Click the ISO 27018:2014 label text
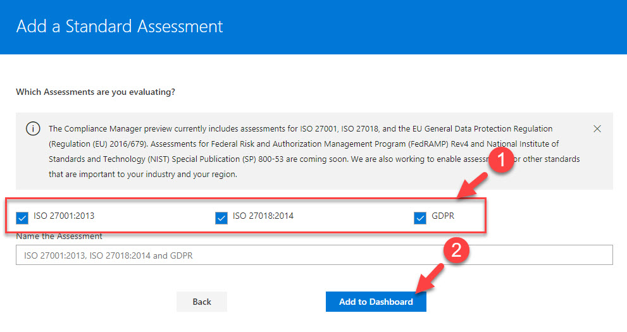Image resolution: width=627 pixels, height=332 pixels. pyautogui.click(x=263, y=216)
